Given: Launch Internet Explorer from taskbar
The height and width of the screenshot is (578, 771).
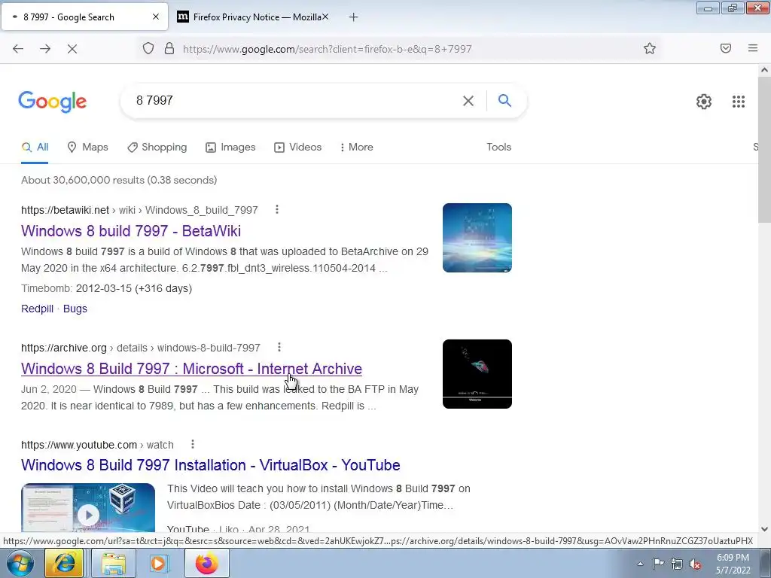Looking at the screenshot, I should click(65, 563).
